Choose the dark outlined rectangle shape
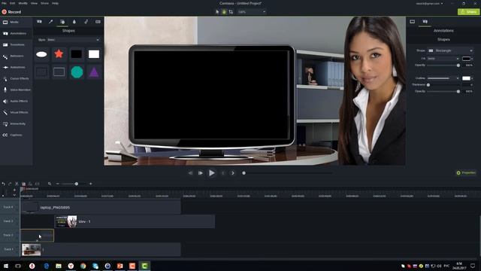Image resolution: width=481 pixels, height=271 pixels. [41, 72]
